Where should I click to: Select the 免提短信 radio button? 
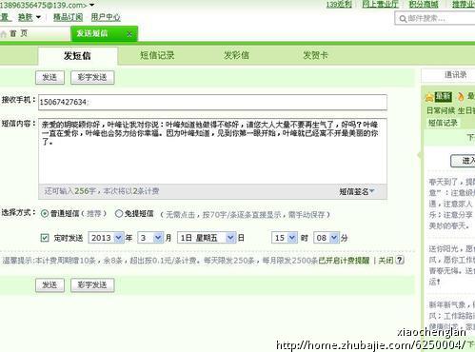(119, 214)
